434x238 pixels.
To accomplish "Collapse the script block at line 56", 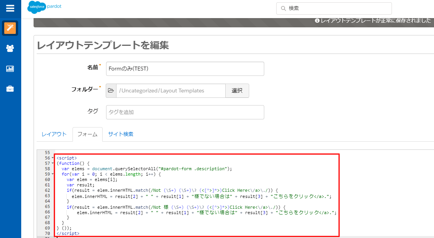I will point(53,158).
